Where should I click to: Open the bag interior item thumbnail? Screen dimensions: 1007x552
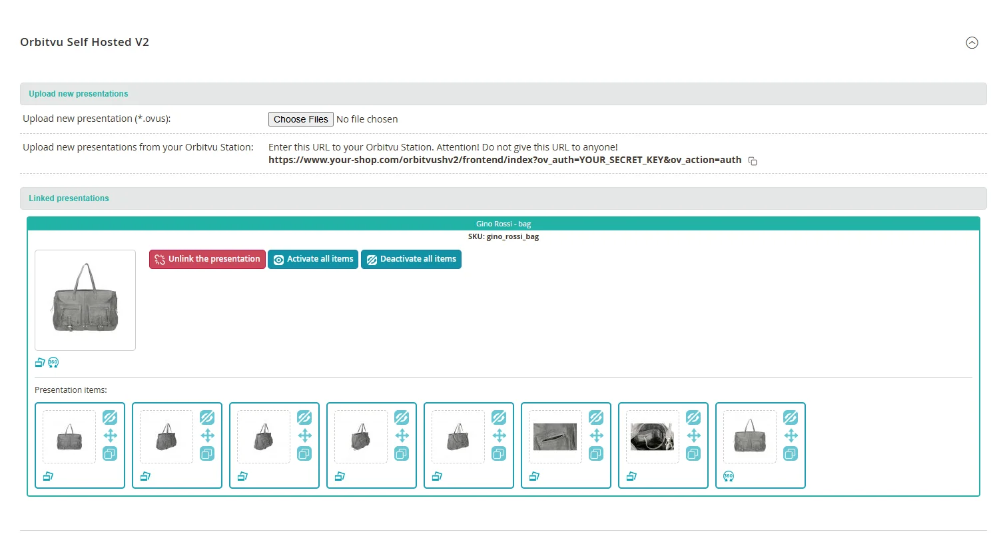coord(653,437)
